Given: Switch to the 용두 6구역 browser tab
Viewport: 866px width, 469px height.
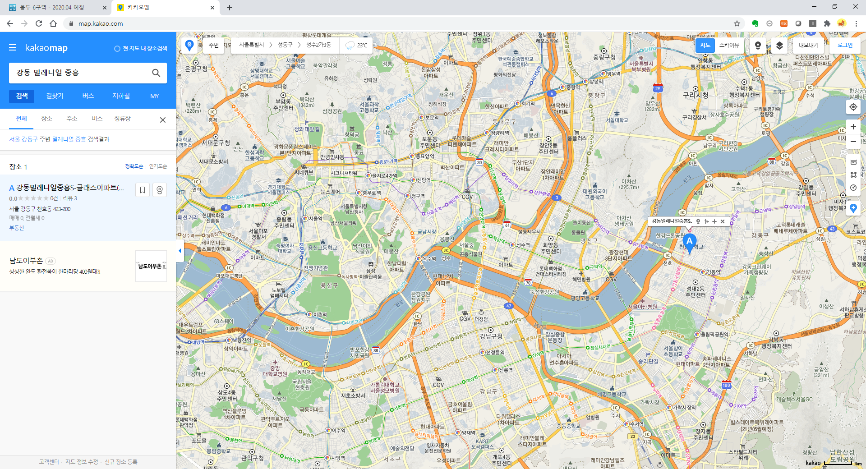Looking at the screenshot, I should coord(52,8).
